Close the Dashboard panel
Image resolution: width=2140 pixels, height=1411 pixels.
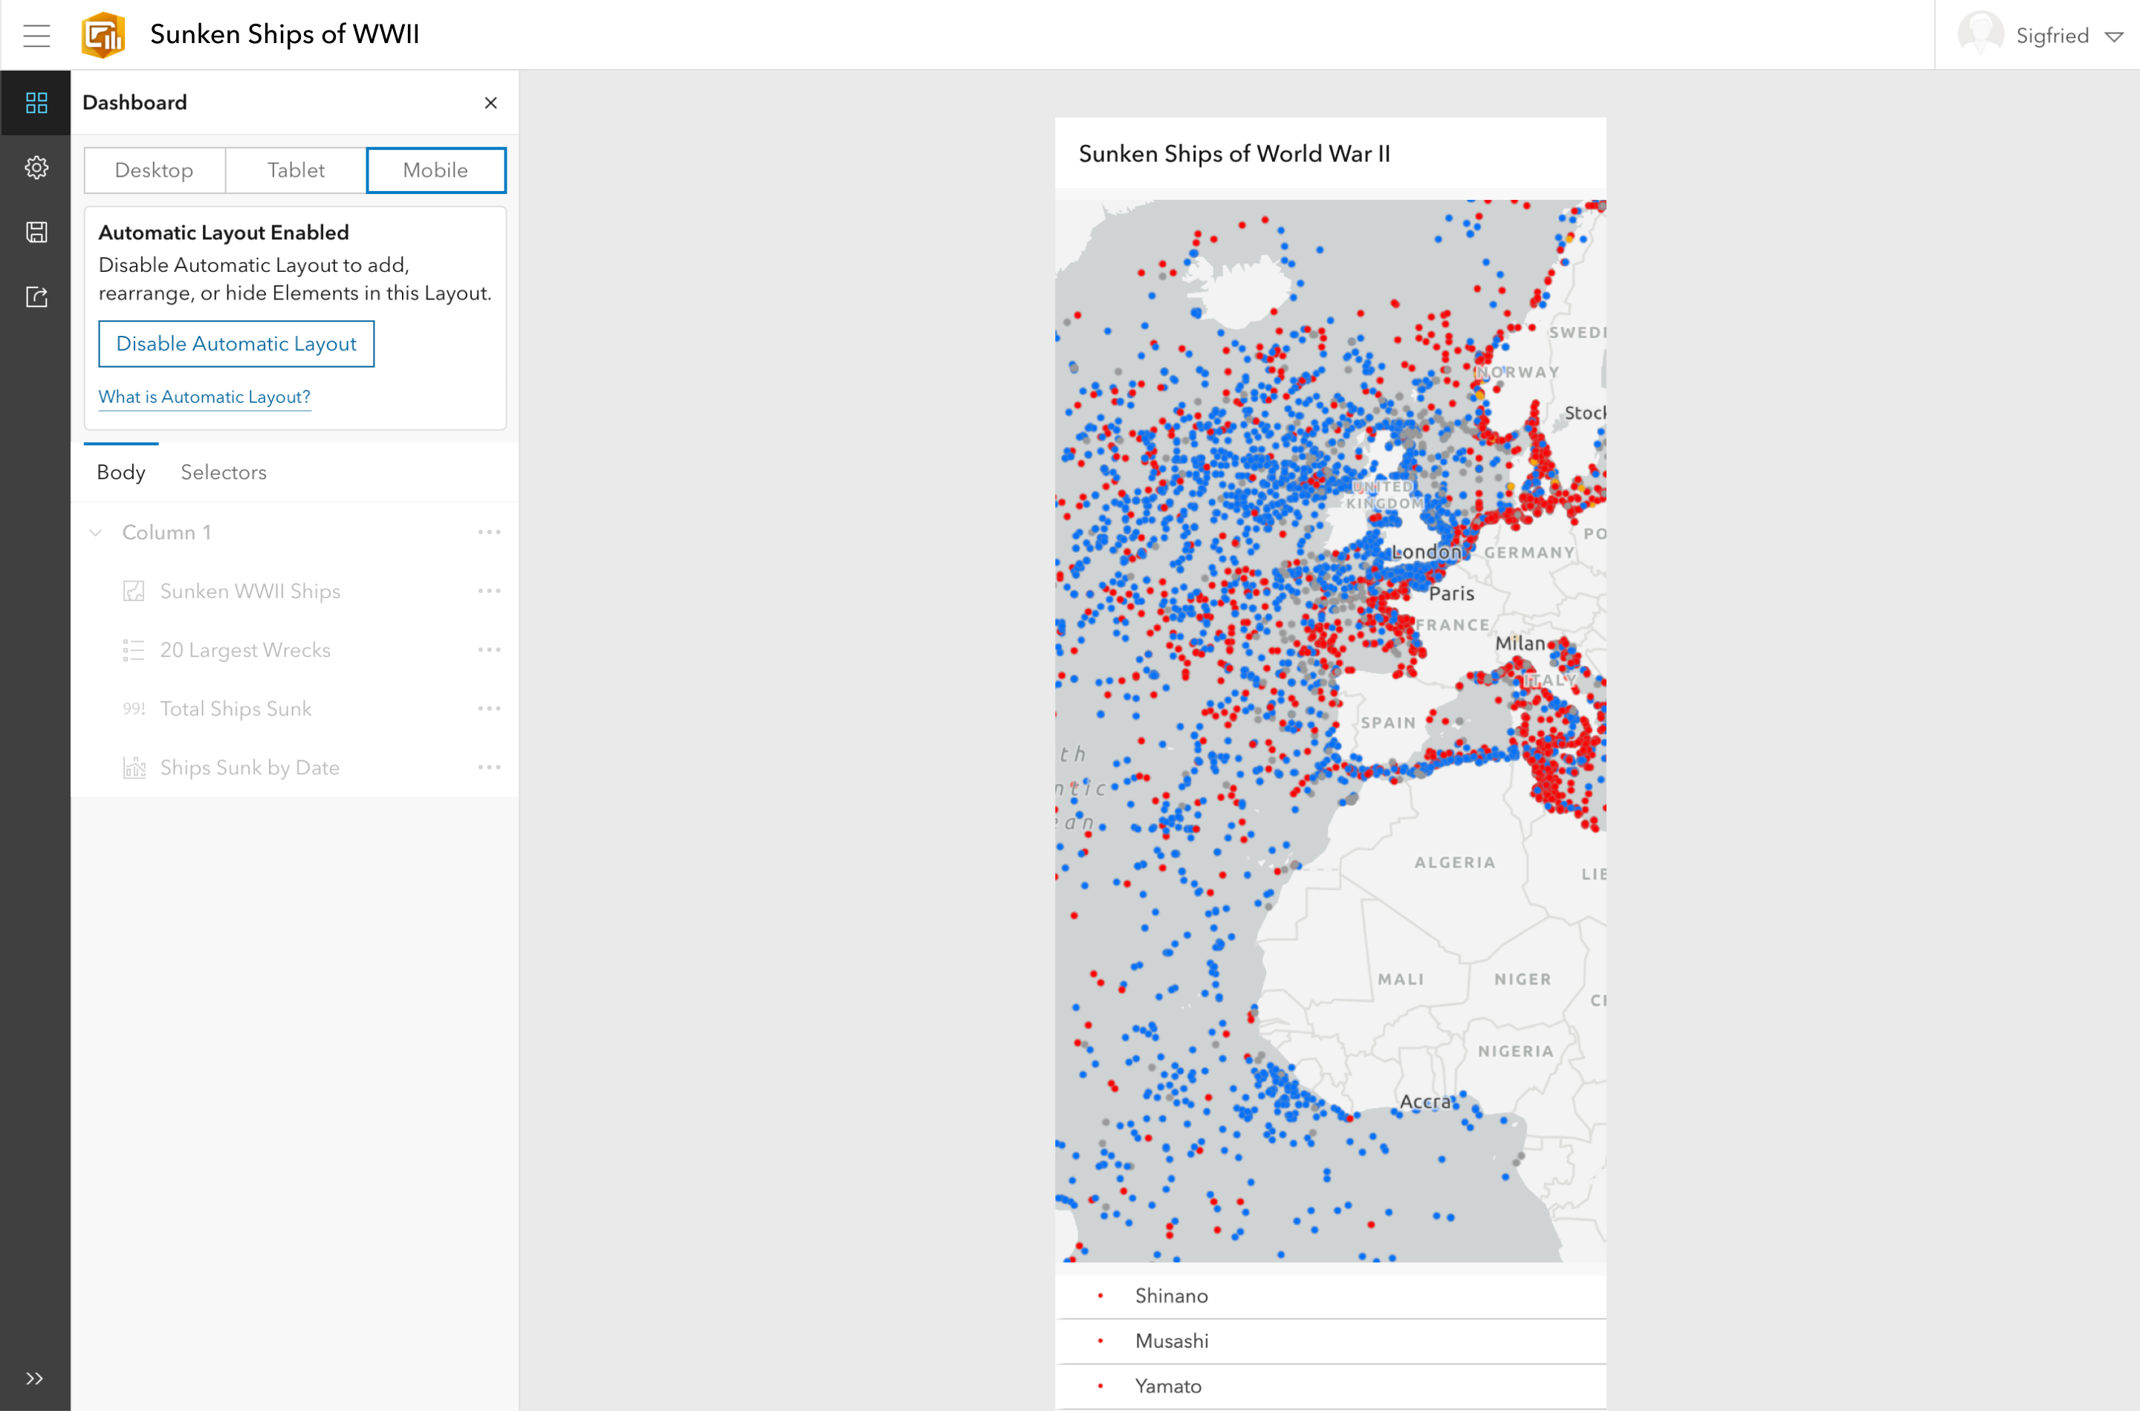[490, 103]
